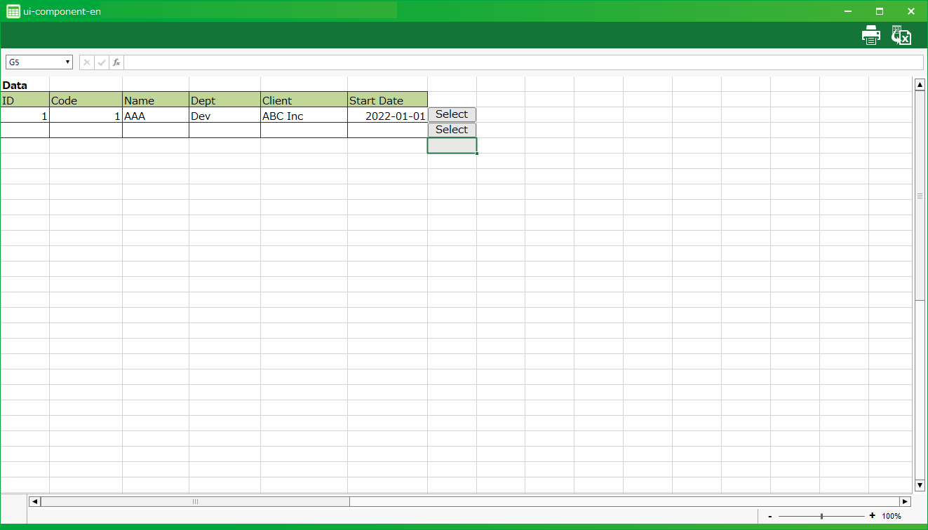This screenshot has width=928, height=530.
Task: Click the cancel X icon in formula bar
Action: tap(87, 62)
